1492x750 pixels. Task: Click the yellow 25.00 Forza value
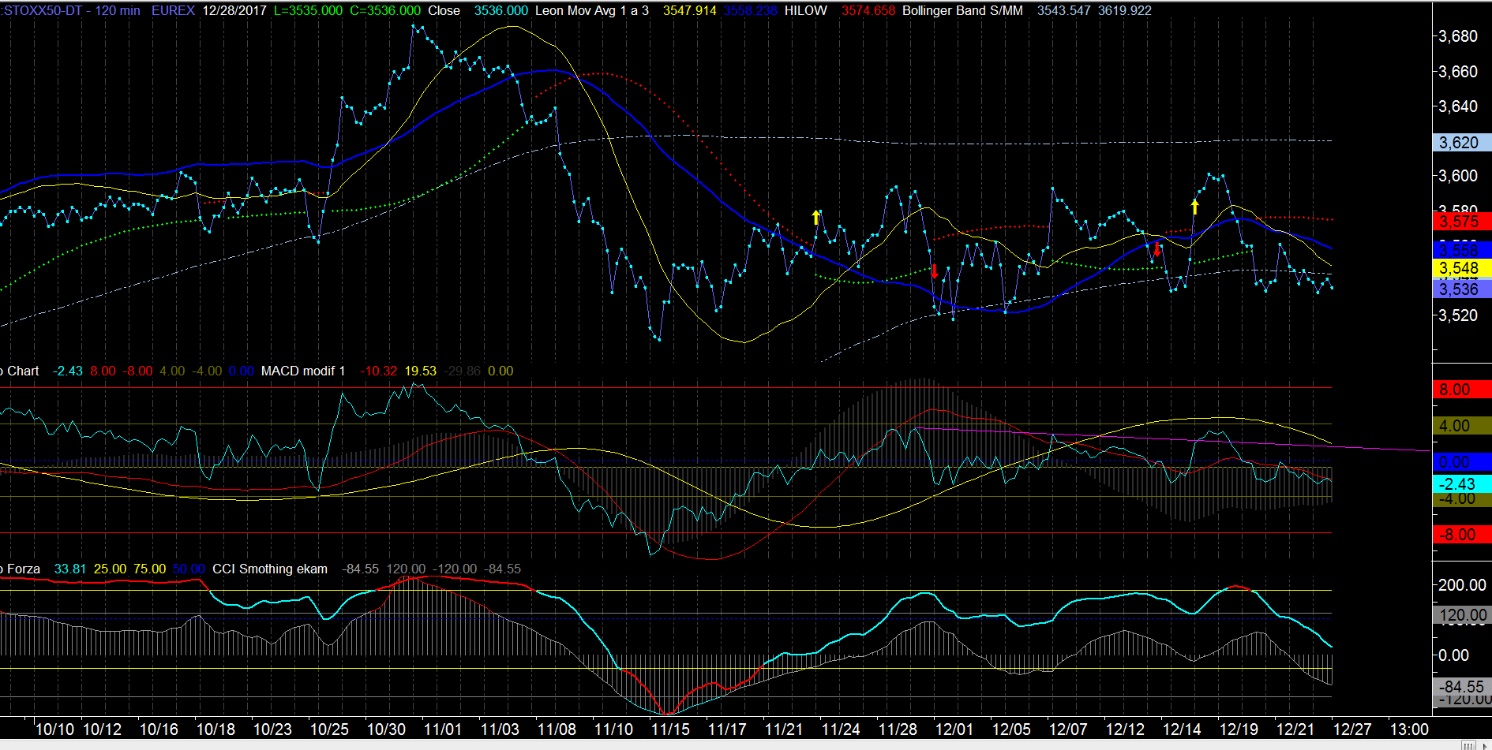coord(110,569)
